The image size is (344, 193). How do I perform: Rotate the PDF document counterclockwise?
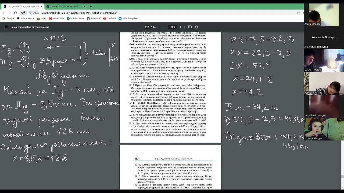pos(196,27)
